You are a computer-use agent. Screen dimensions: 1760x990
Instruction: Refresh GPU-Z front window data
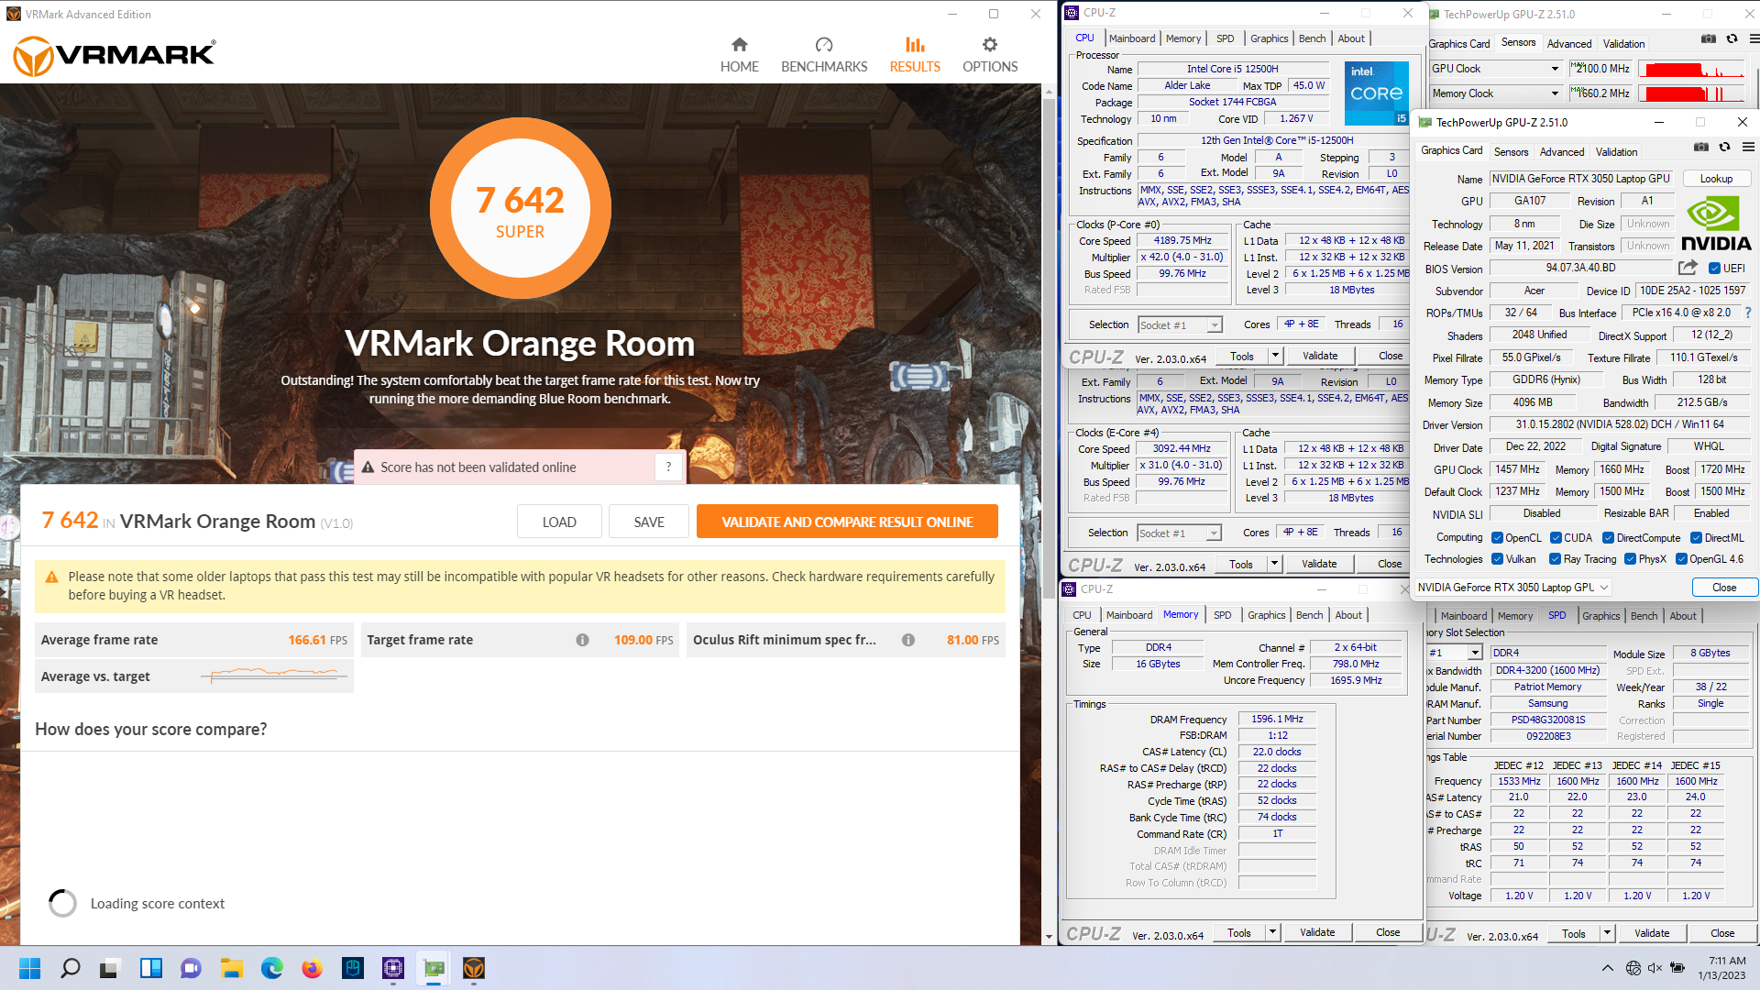[x=1724, y=147]
